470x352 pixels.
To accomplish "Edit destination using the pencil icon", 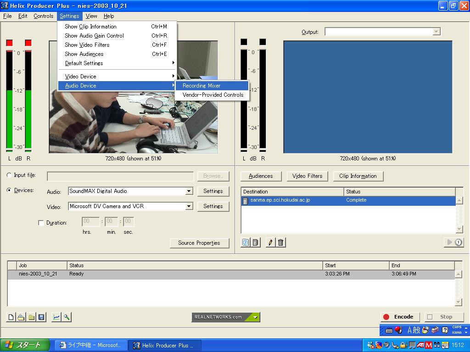I will click(x=270, y=242).
